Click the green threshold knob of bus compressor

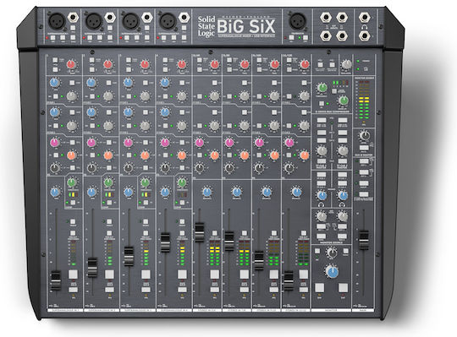tap(322, 88)
